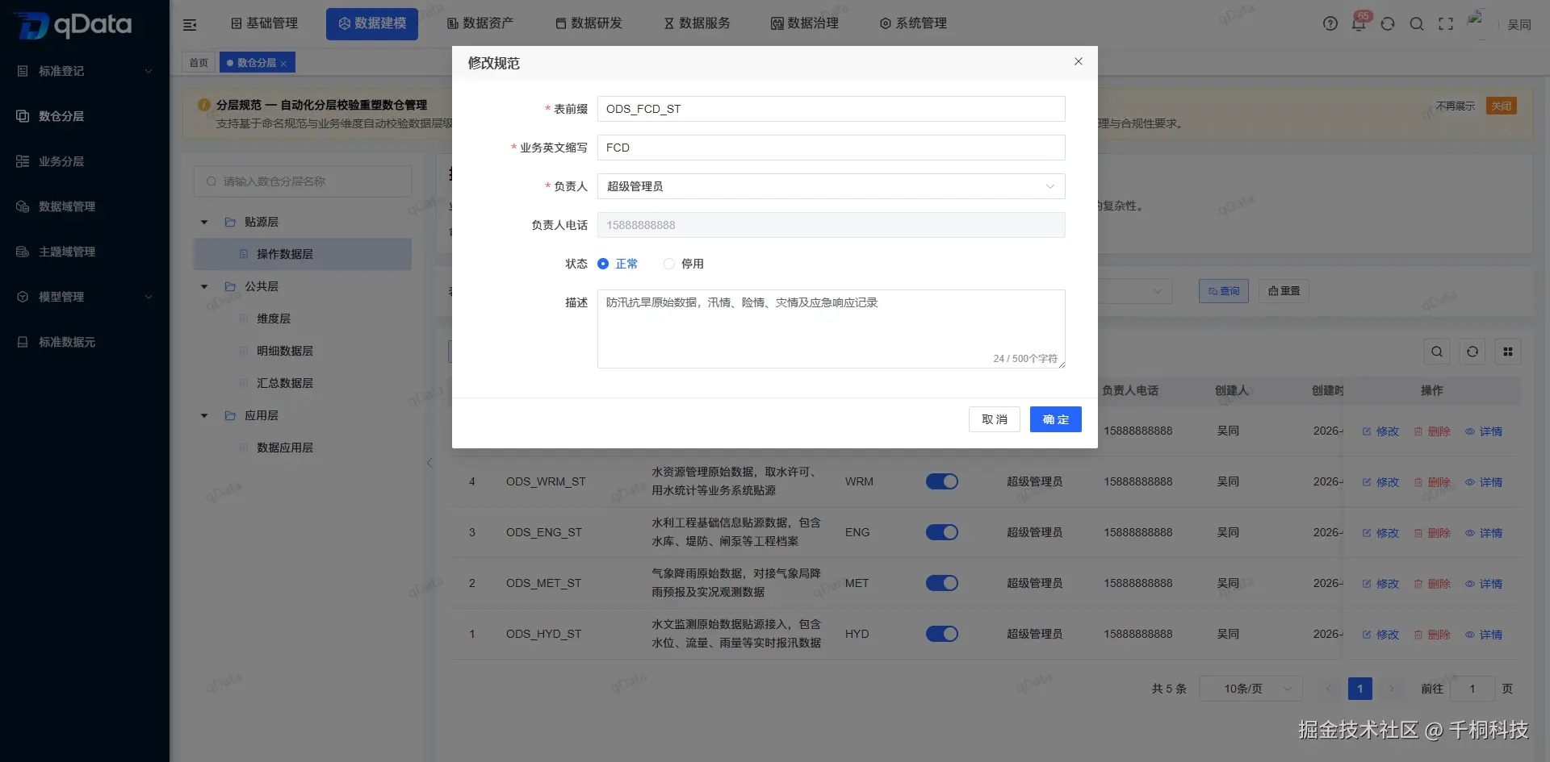
Task: Open global search with the magnifier icon
Action: 1417,23
